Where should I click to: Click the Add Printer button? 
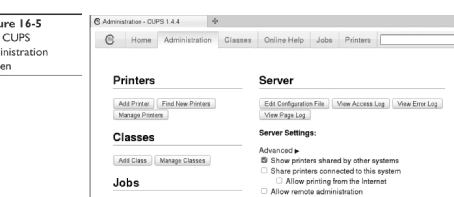click(x=134, y=104)
